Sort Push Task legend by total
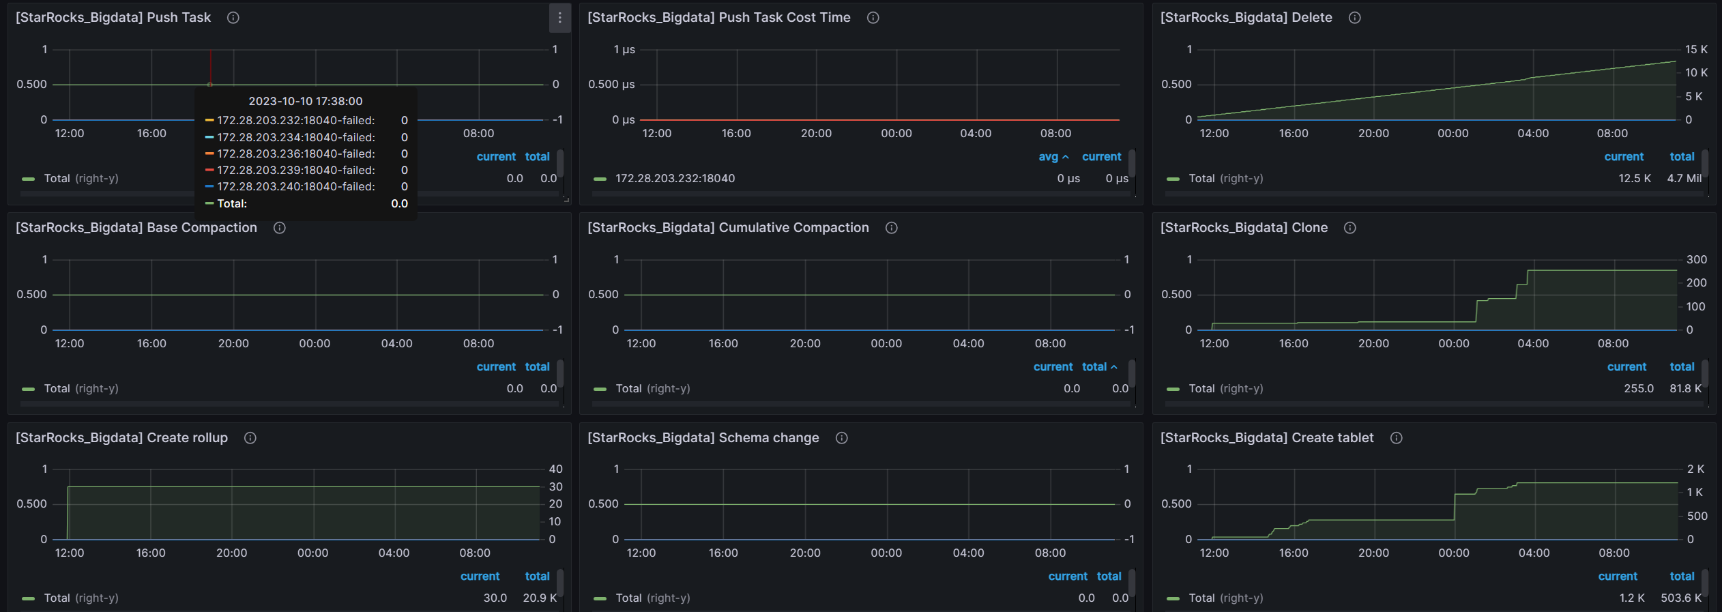The width and height of the screenshot is (1722, 612). [537, 157]
